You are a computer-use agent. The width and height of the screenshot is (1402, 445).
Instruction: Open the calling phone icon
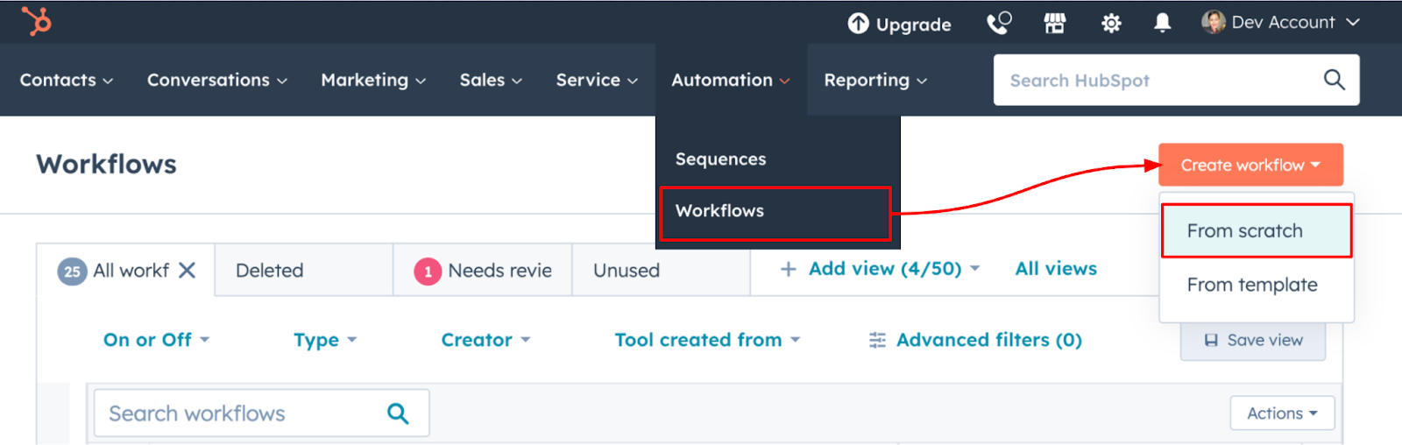pyautogui.click(x=999, y=23)
